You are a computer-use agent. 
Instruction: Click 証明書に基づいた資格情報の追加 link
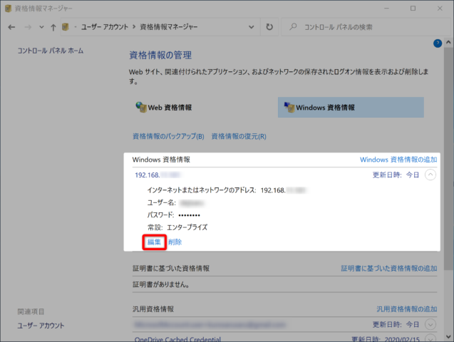(x=389, y=269)
